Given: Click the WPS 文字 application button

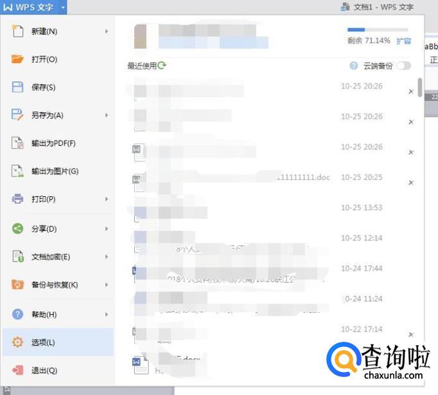Looking at the screenshot, I should click(33, 7).
